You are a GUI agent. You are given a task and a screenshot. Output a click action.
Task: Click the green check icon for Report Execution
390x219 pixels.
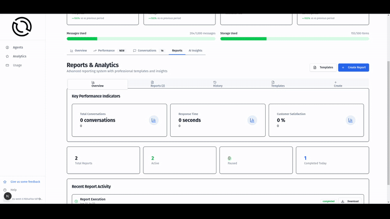pos(76,201)
